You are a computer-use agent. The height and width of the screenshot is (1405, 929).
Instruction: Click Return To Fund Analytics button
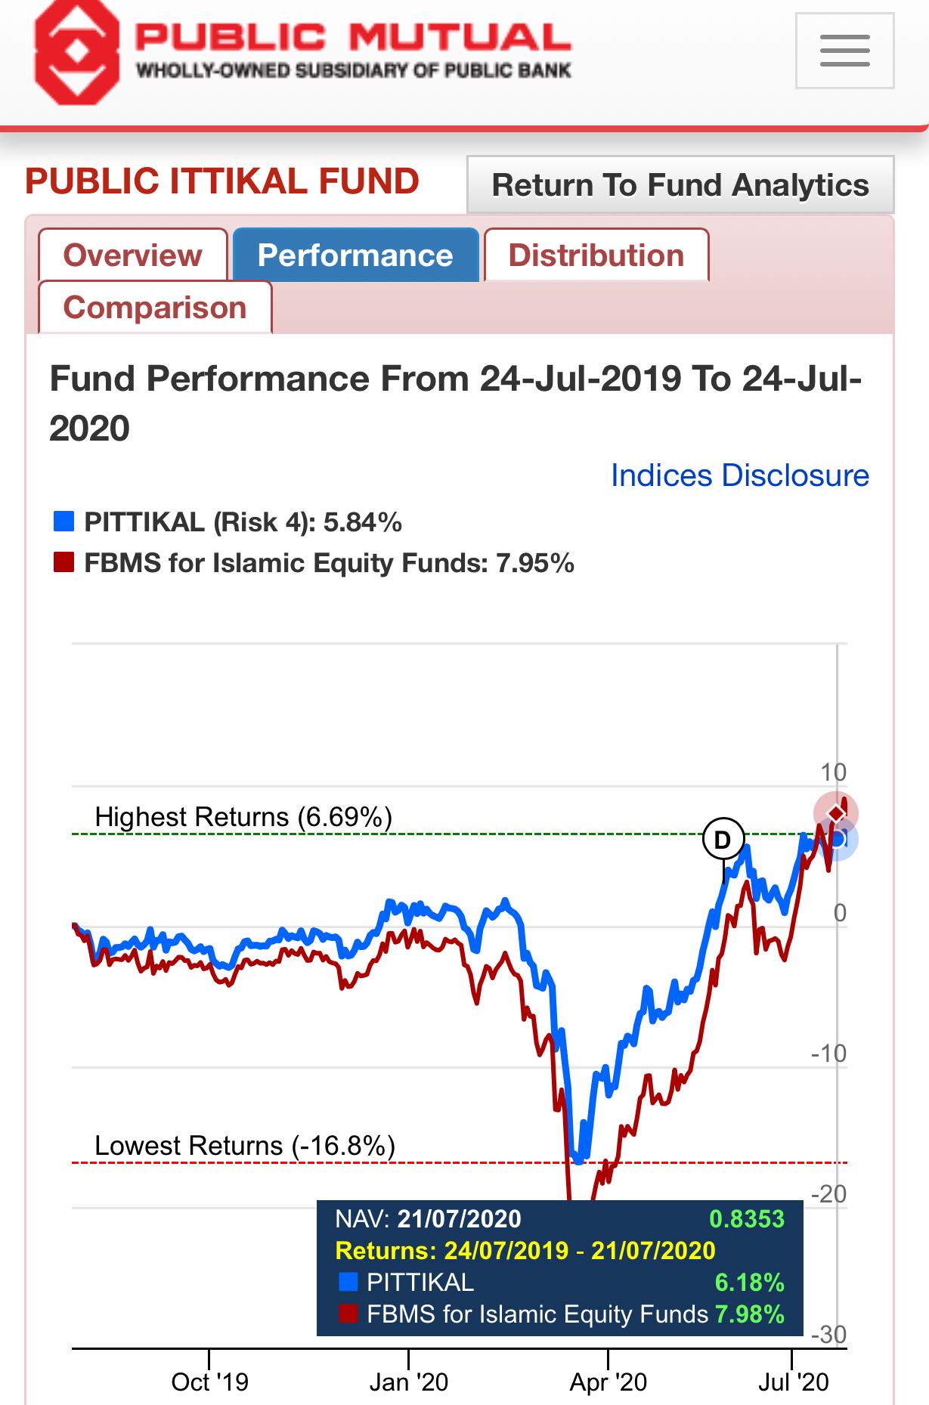coord(680,184)
